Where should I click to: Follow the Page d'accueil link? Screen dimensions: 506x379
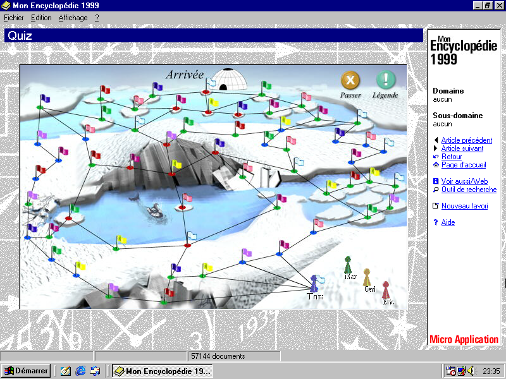(464, 165)
